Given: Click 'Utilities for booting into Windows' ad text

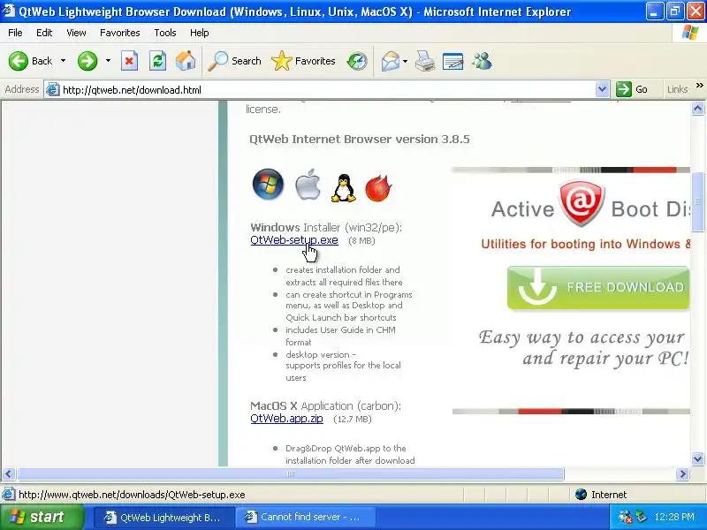Looking at the screenshot, I should click(585, 245).
